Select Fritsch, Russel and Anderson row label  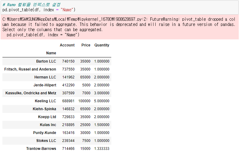30,69
